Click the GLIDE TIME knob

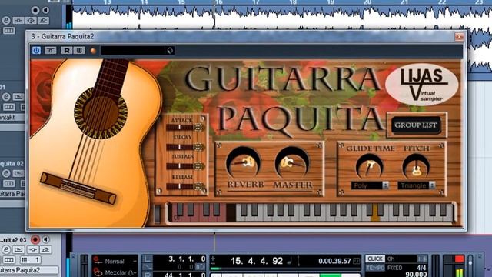pos(370,166)
